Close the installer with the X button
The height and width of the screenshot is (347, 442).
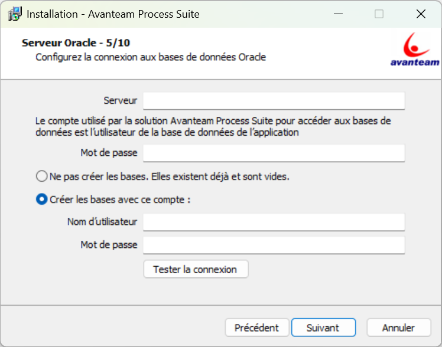click(x=421, y=14)
